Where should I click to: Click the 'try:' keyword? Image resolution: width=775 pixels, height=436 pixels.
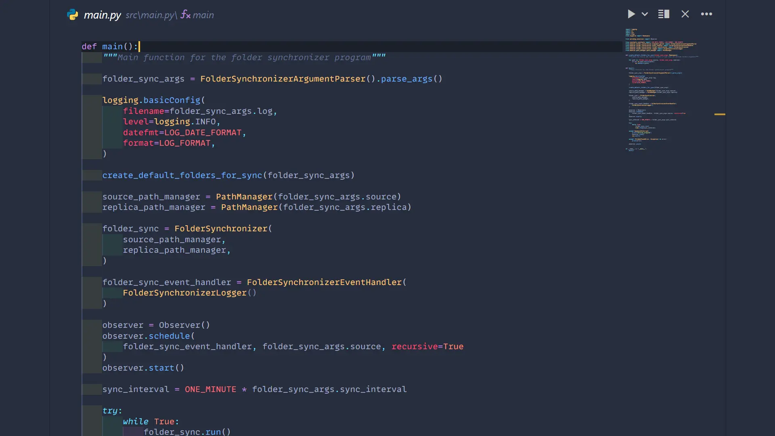pos(112,411)
